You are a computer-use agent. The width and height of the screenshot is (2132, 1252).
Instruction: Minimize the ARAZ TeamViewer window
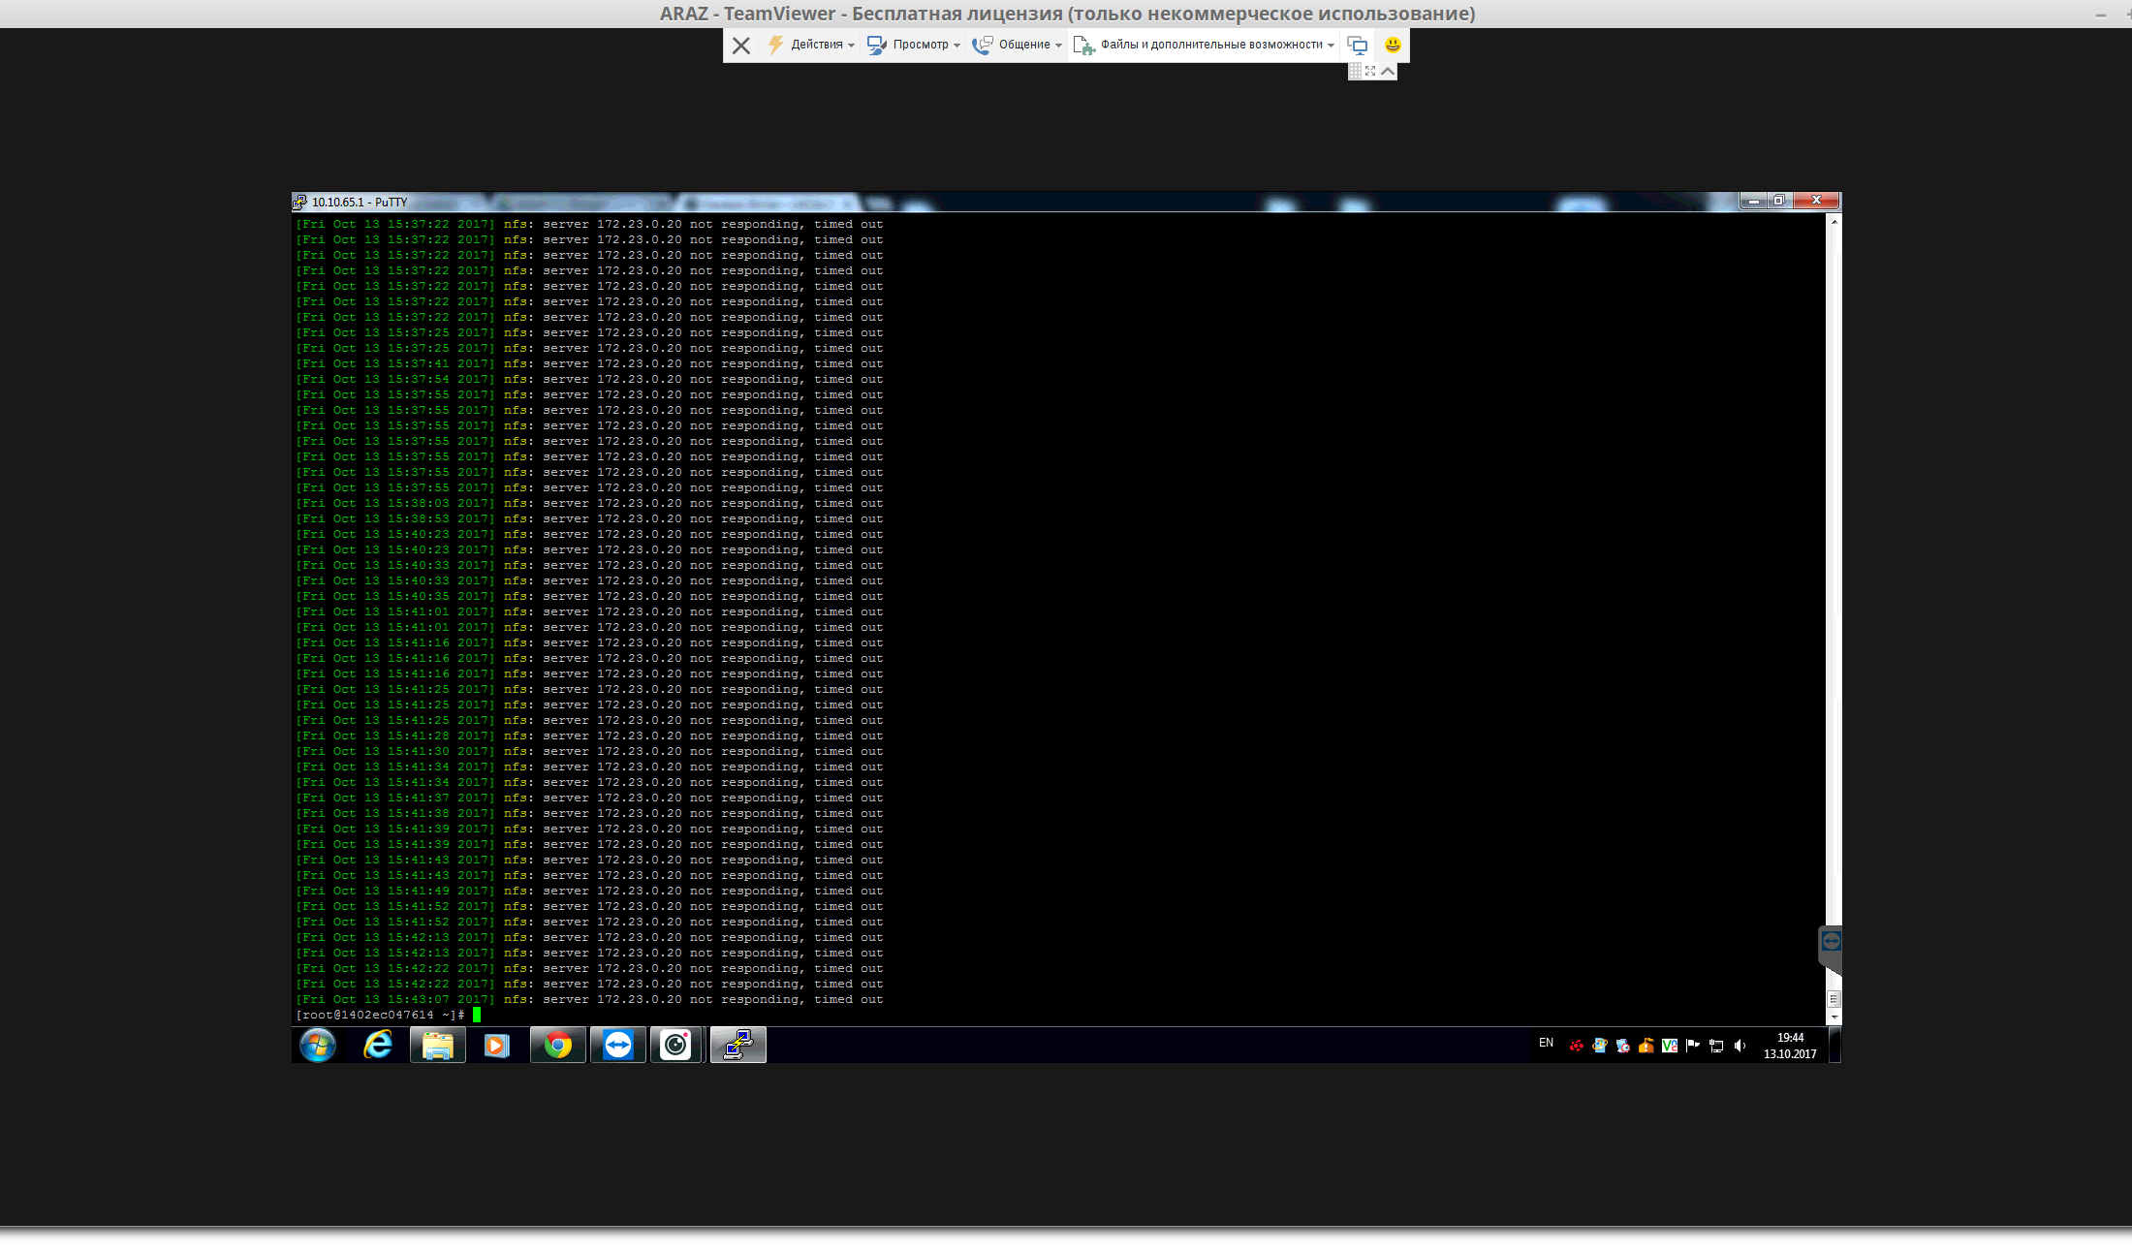tap(2101, 15)
